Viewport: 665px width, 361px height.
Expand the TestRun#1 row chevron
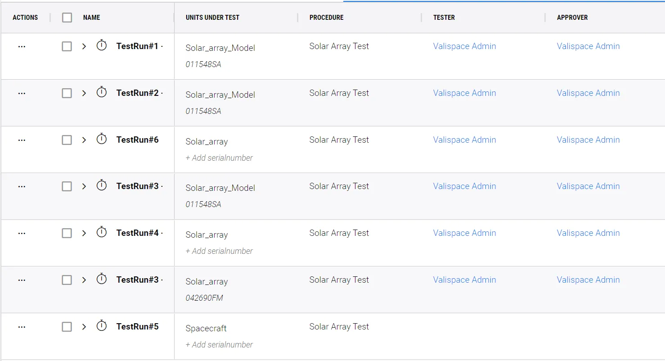coord(84,46)
